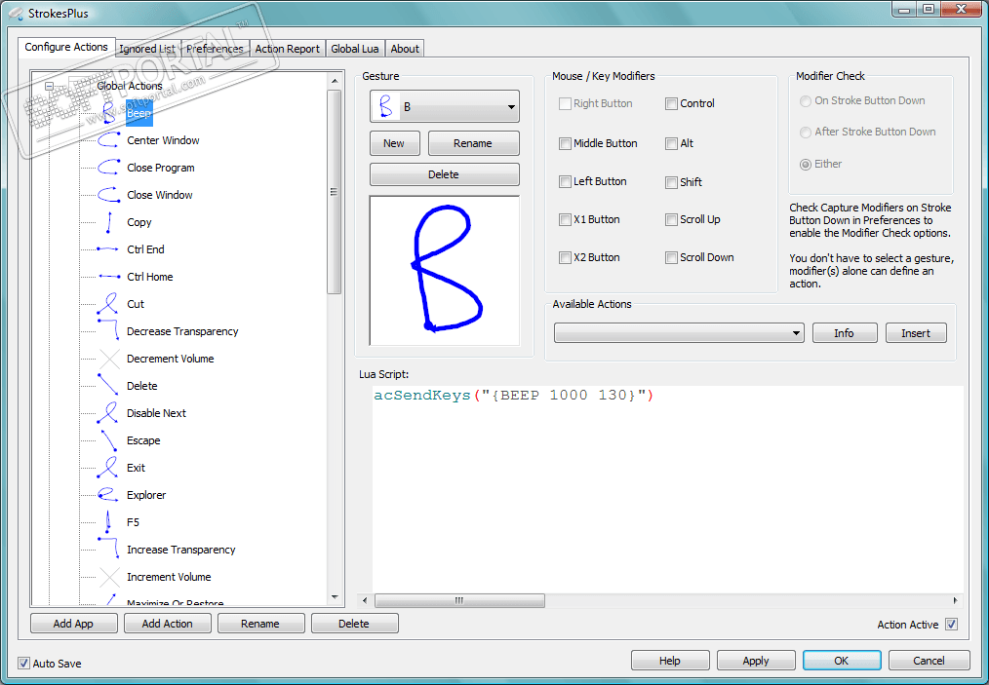
Task: Click the Apply button
Action: coord(755,661)
